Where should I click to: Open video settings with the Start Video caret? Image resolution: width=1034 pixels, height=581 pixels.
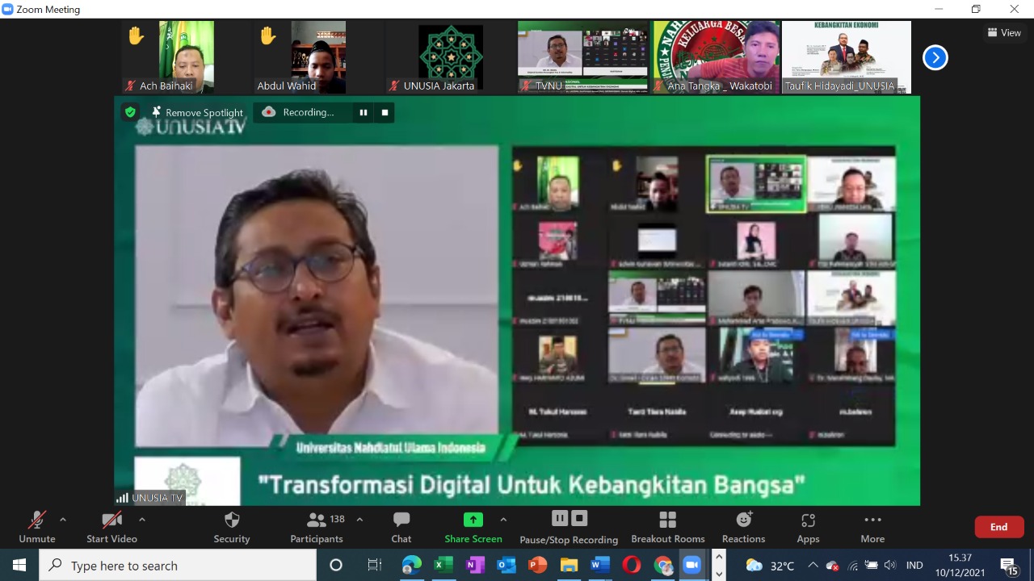click(x=141, y=520)
